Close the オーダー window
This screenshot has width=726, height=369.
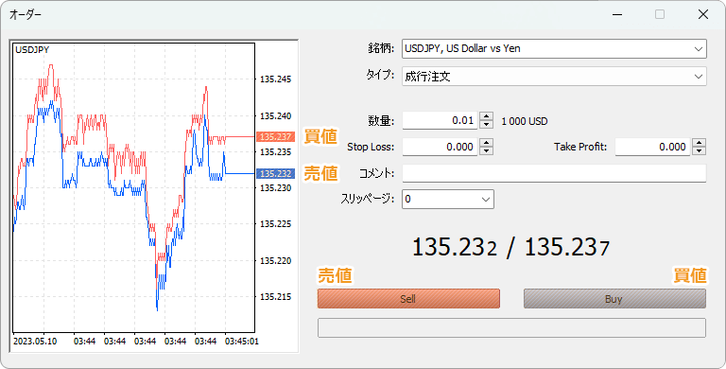click(x=703, y=14)
